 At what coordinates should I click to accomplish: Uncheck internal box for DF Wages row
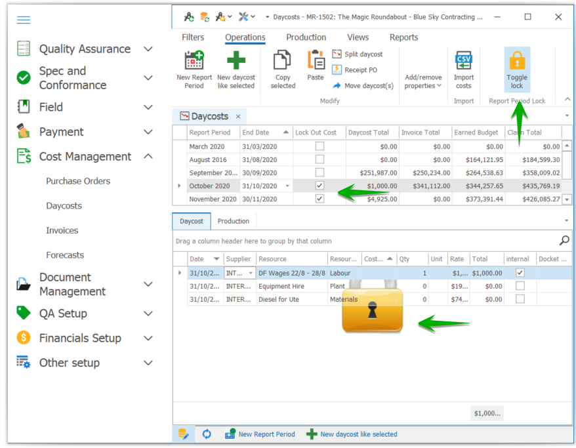520,272
